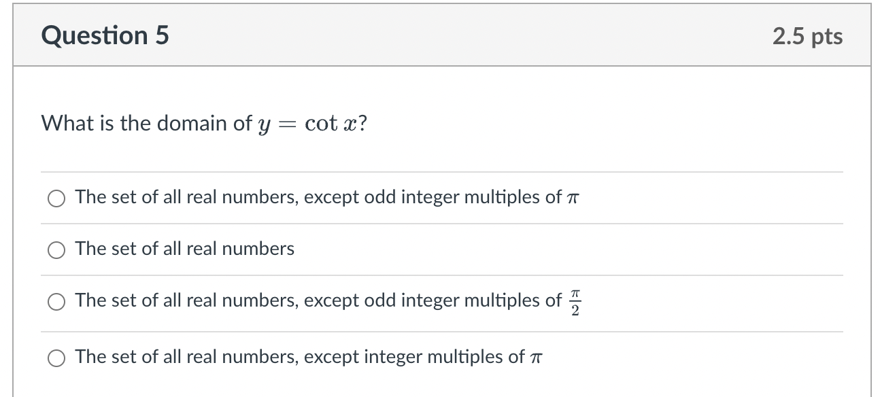Select radio for odd integer multiples of π

tap(57, 198)
